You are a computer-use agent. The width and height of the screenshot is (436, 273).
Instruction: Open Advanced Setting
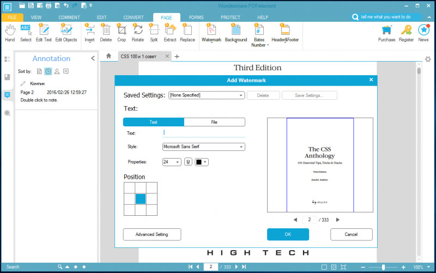click(152, 234)
